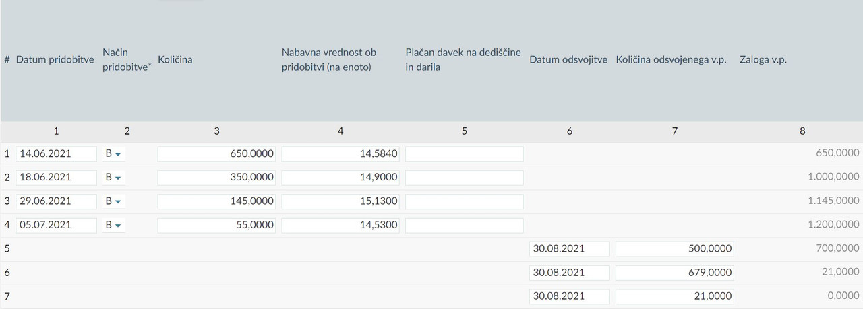Open the B dropdown in row 14.06.2021
The height and width of the screenshot is (309, 863).
tap(113, 154)
